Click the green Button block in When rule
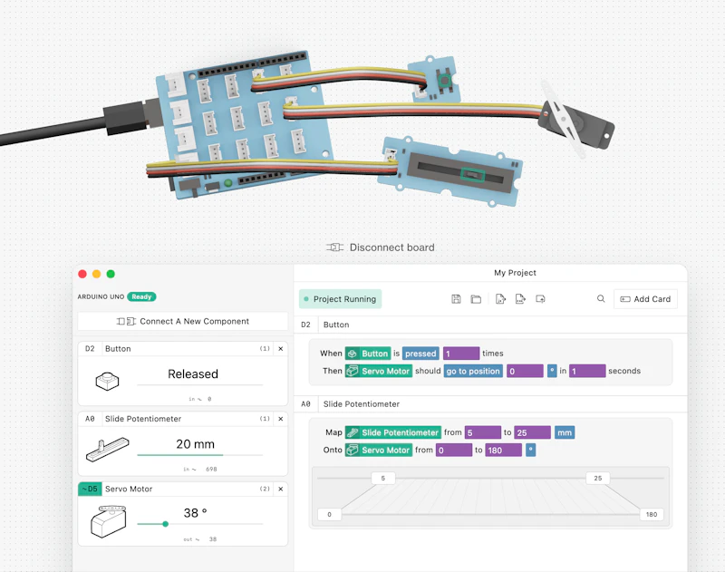The height and width of the screenshot is (572, 725). pos(368,354)
